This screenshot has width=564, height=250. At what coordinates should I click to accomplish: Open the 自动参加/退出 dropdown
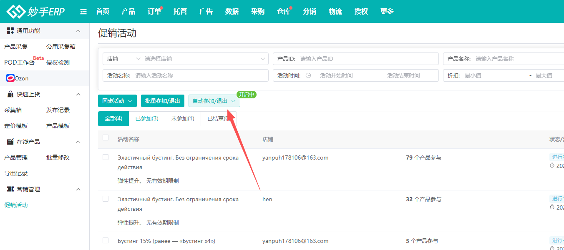(214, 101)
